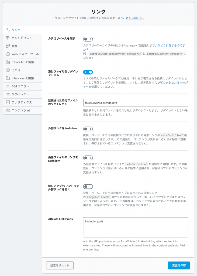Click the カテゴリベースを削除 label

[62, 39]
